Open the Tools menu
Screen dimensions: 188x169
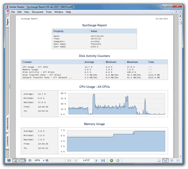pos(49,12)
